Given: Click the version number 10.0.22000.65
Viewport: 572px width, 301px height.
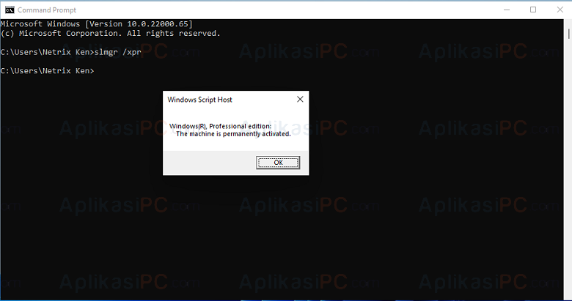Looking at the screenshot, I should click(x=157, y=24).
